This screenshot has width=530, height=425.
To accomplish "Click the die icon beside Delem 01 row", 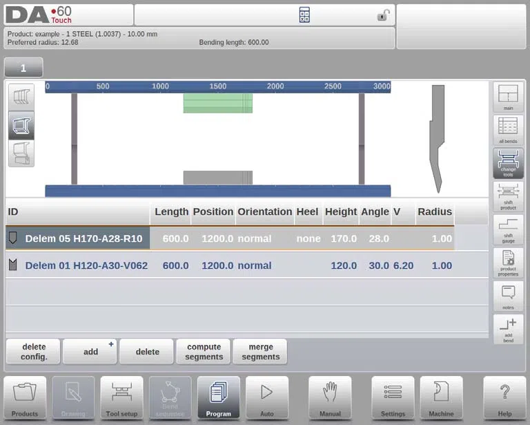I will pos(13,265).
